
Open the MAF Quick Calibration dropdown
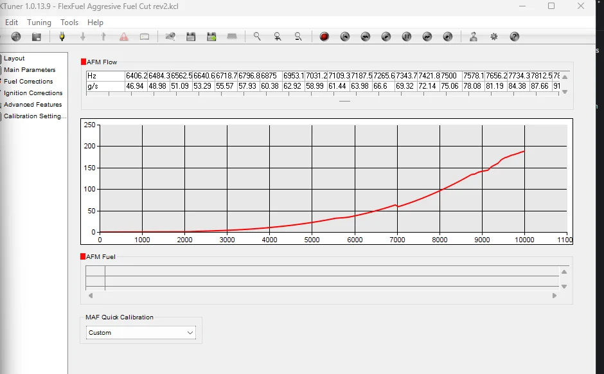click(x=141, y=332)
